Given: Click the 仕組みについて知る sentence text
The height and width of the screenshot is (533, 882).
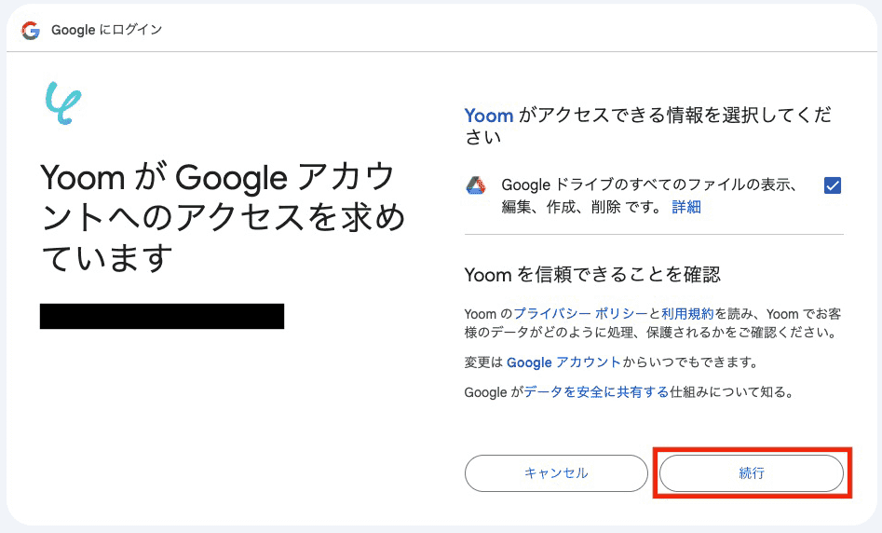Looking at the screenshot, I should pos(731,392).
